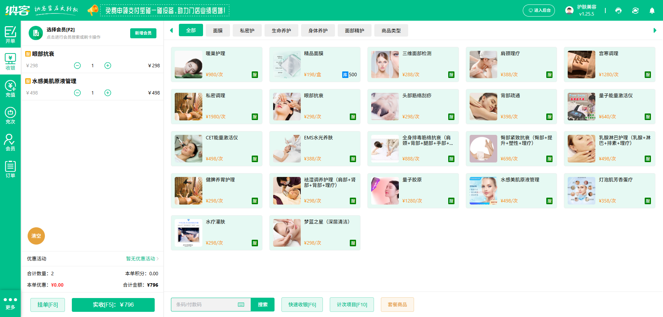Viewport: 663px width, 317px height.
Task: Click the promotional banner about 支付宝碰一碰设备
Action: [x=165, y=10]
